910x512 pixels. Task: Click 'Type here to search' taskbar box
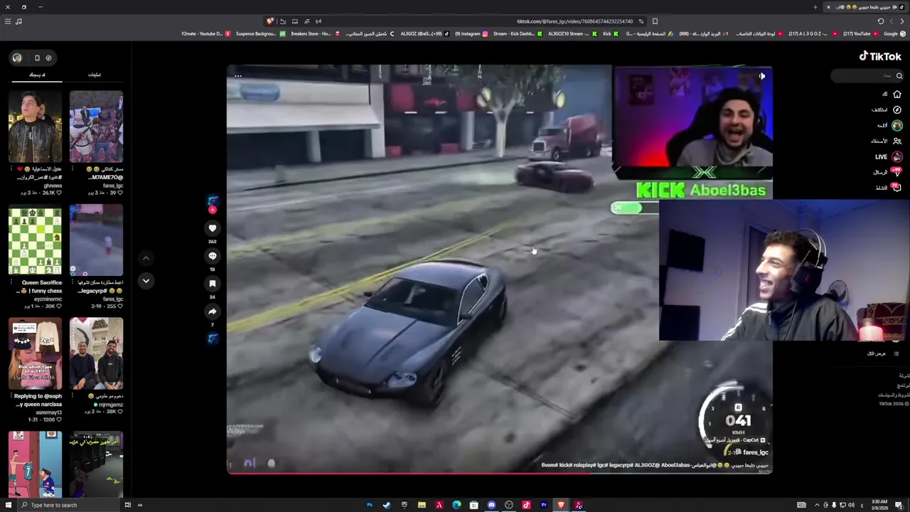[68, 505]
